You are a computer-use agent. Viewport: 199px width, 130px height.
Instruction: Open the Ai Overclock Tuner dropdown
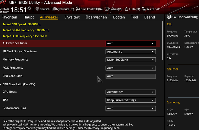click(131, 43)
